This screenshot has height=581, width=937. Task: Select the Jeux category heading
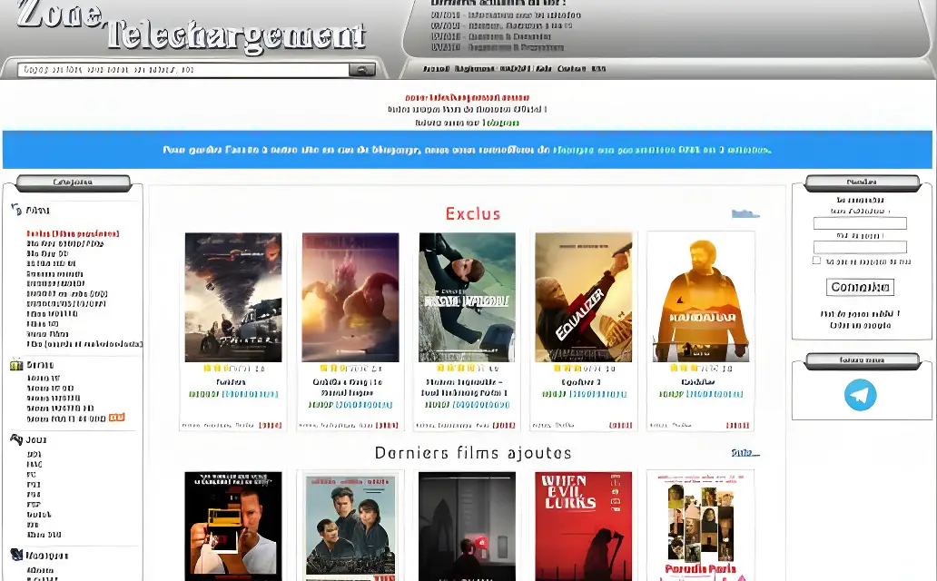35,440
